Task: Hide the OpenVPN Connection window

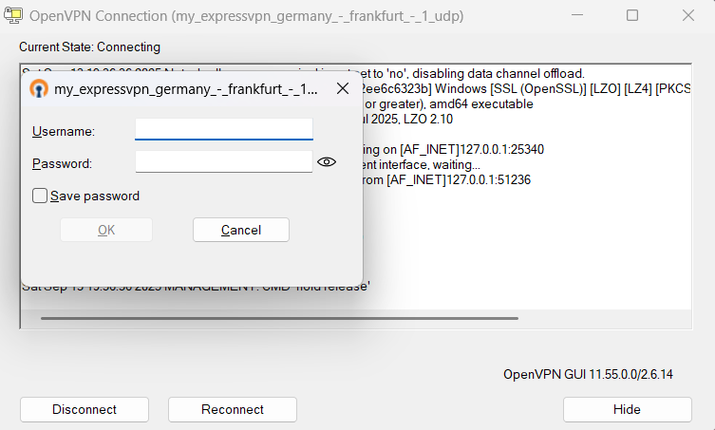Action: tap(627, 409)
